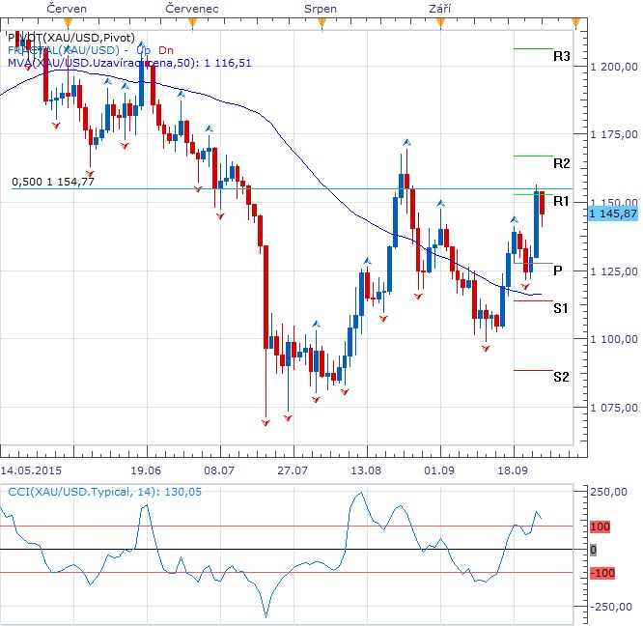Click the current price tag 1 145,87
The width and height of the screenshot is (643, 626).
(613, 213)
